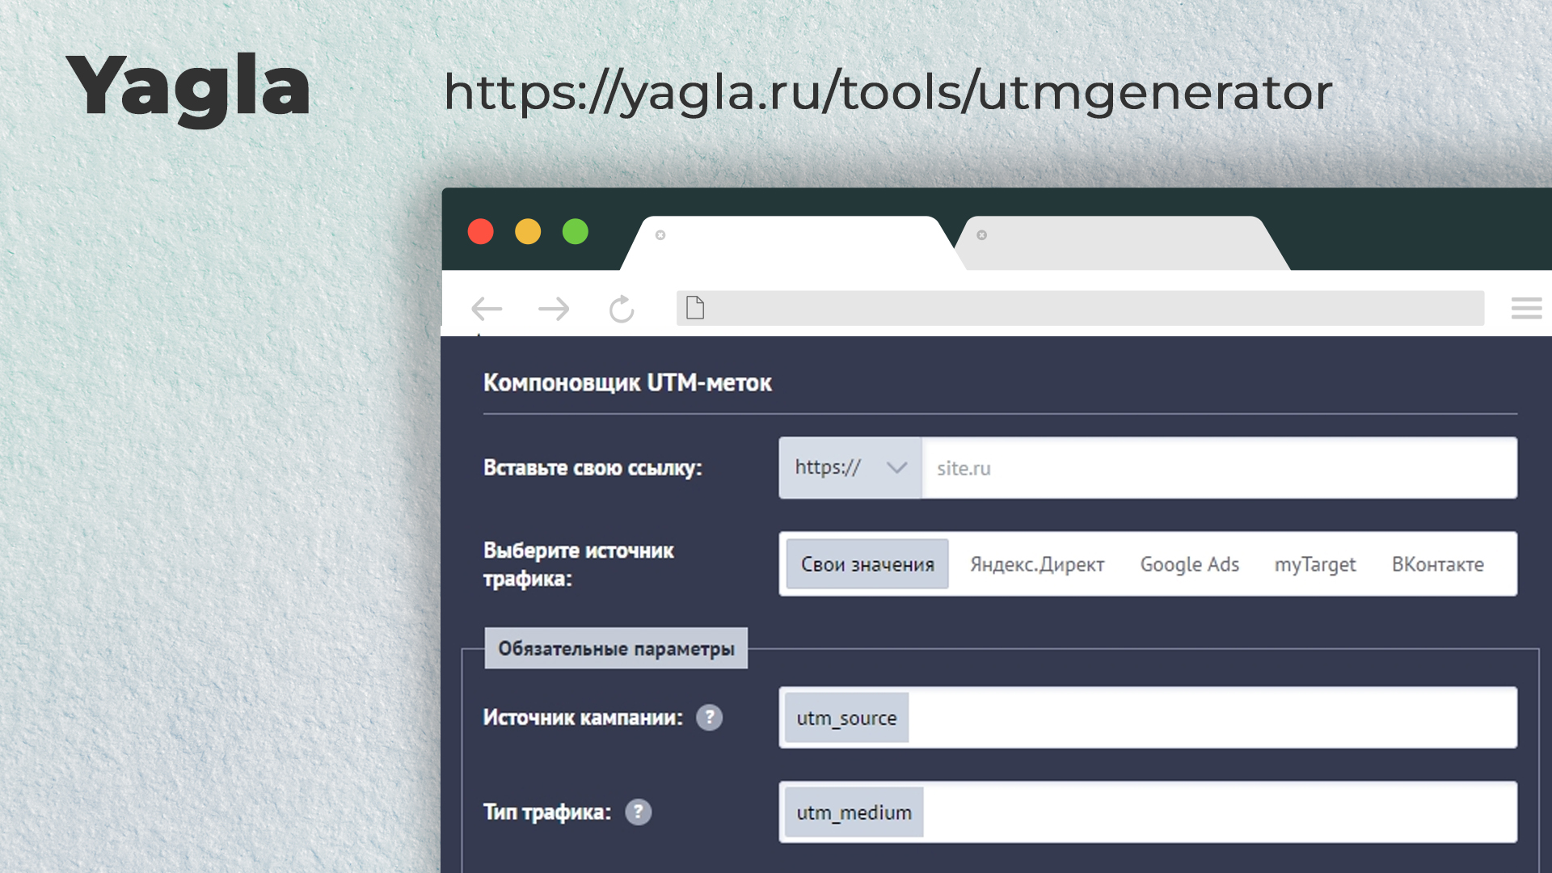Click the browser address bar
Viewport: 1552px width, 873px height.
pos(1080,308)
